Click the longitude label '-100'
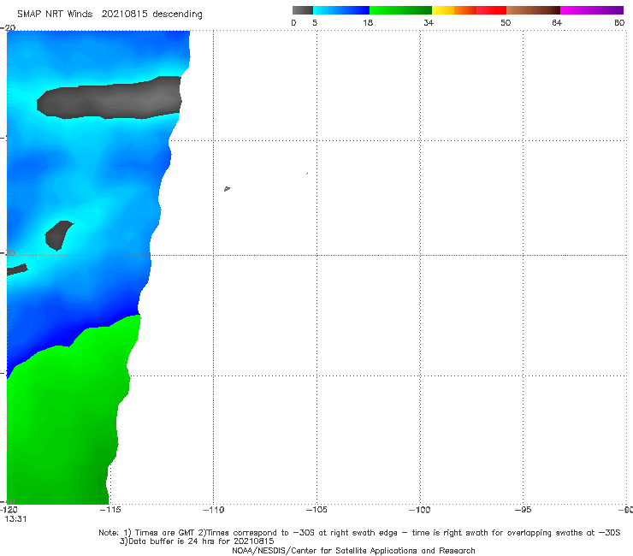The height and width of the screenshot is (556, 633). tap(419, 510)
